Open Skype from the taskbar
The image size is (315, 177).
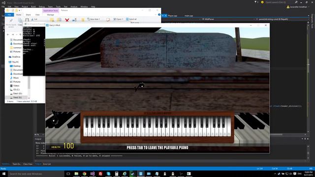108,174
